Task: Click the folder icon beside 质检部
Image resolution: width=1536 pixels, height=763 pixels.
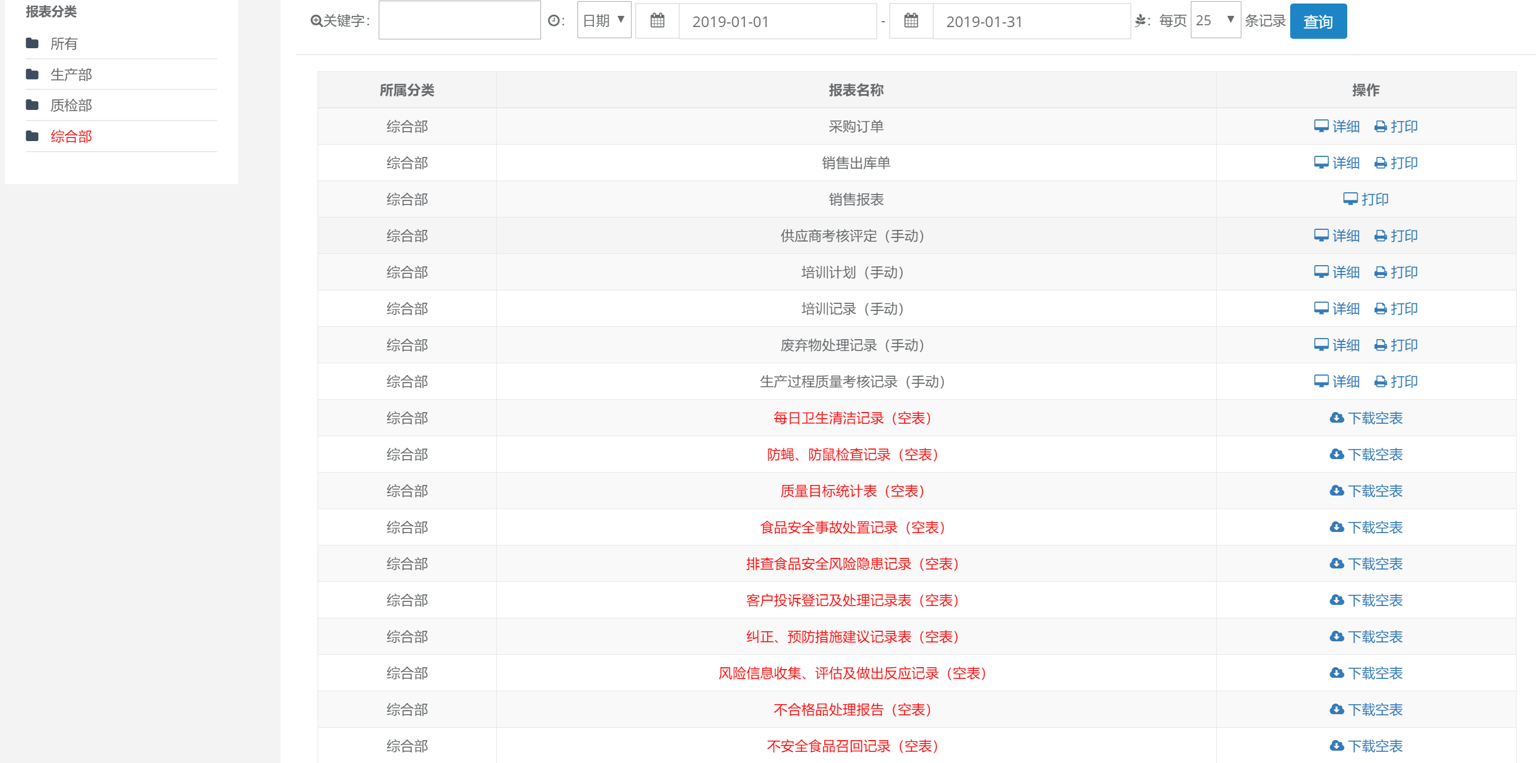Action: tap(32, 105)
